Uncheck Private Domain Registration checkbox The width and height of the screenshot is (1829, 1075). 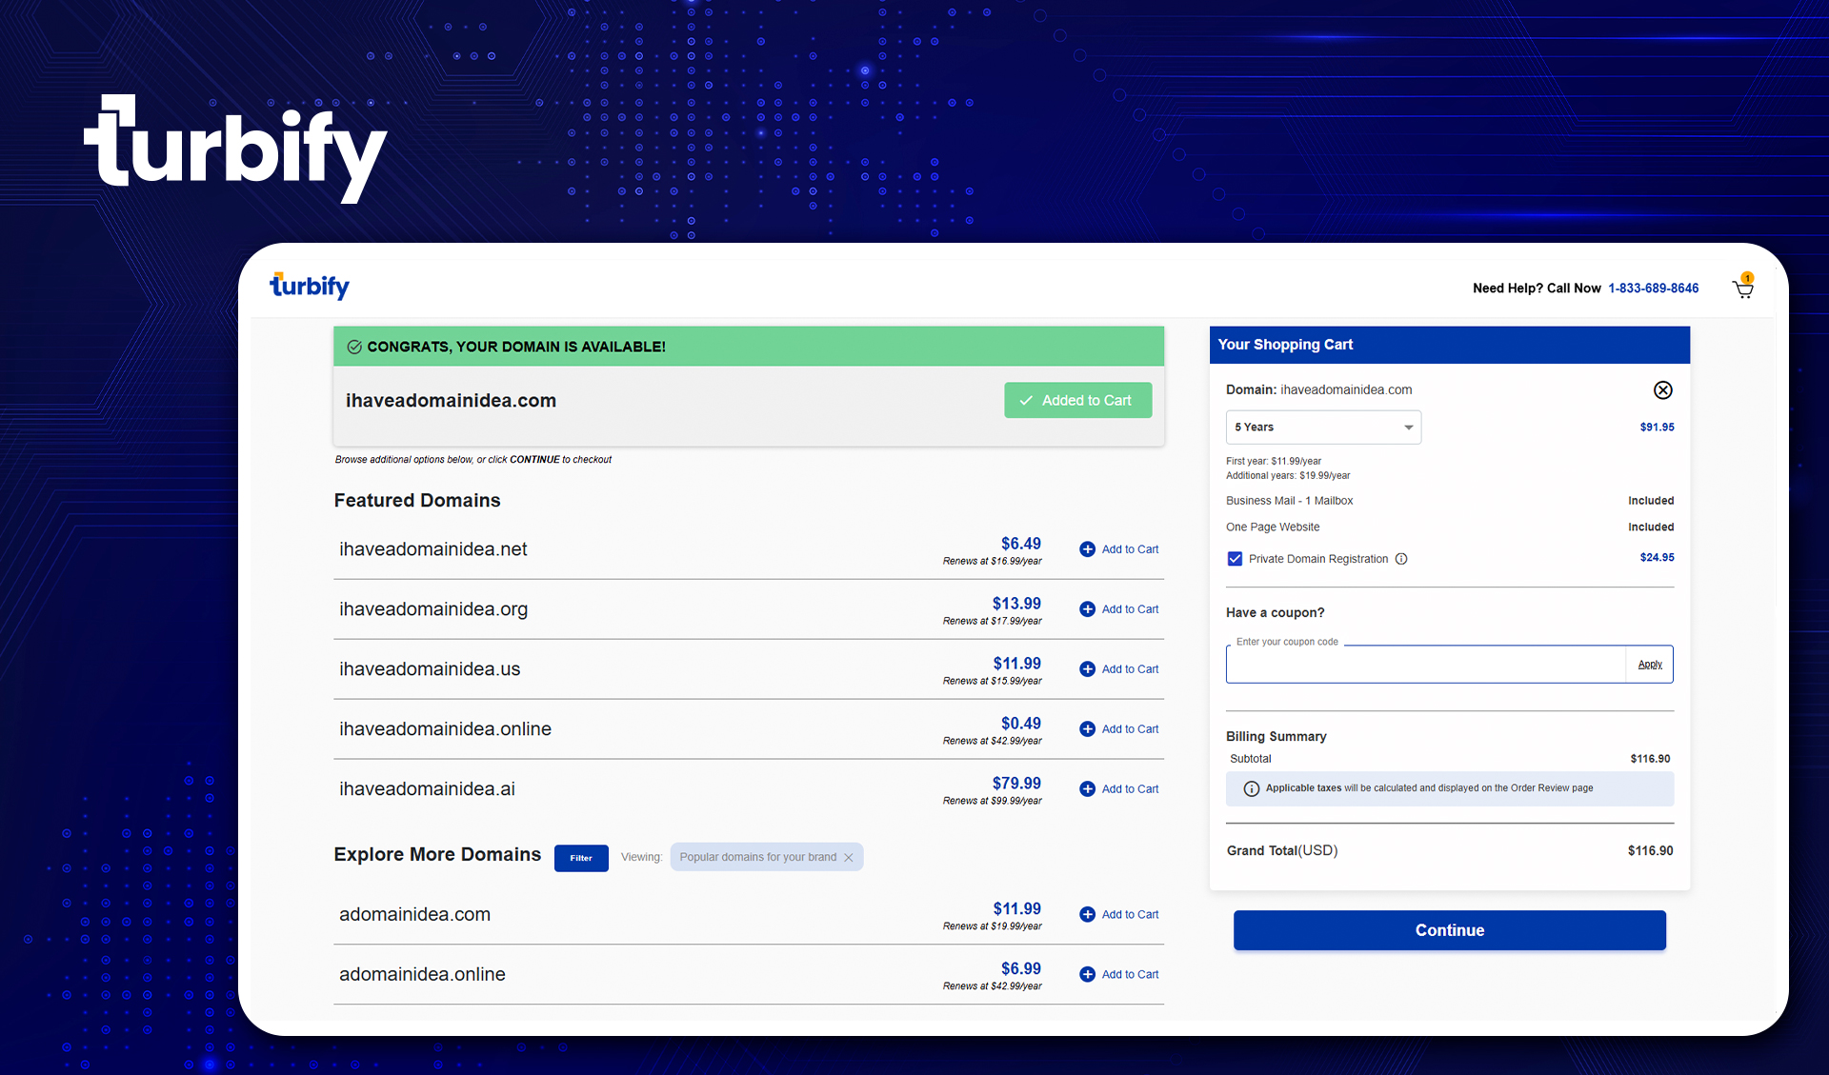tap(1235, 559)
